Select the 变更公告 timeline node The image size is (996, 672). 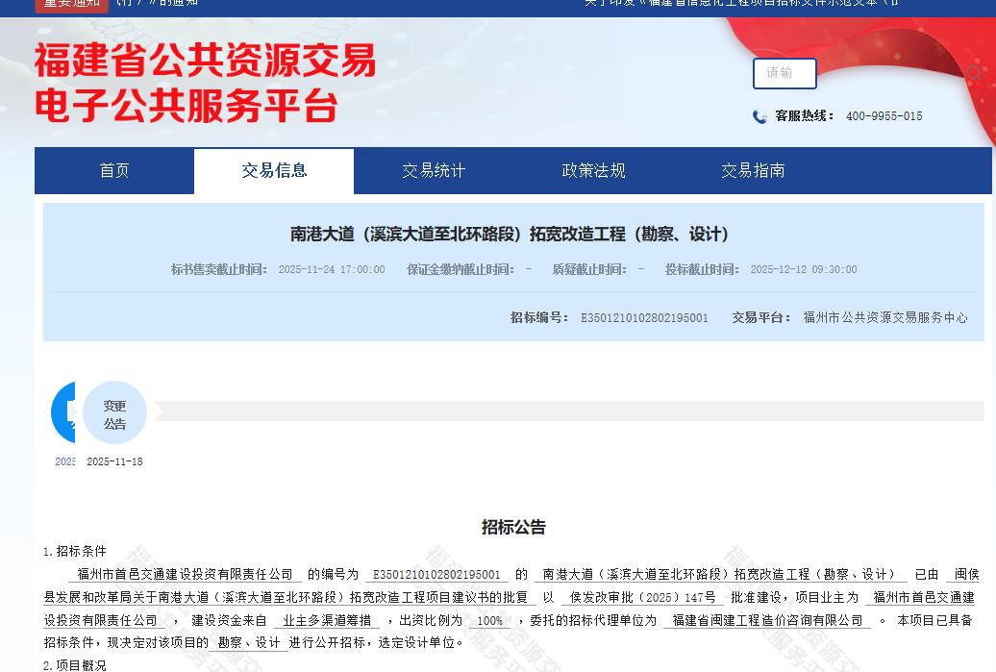[114, 411]
